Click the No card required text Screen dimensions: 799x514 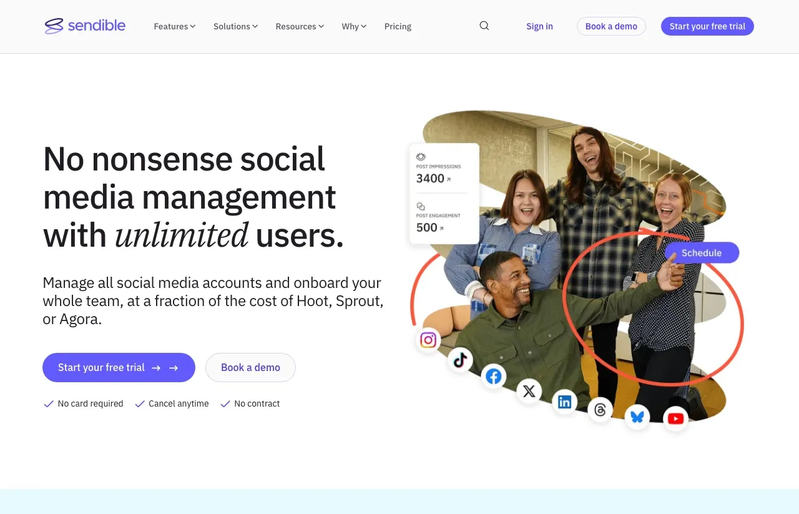[91, 403]
